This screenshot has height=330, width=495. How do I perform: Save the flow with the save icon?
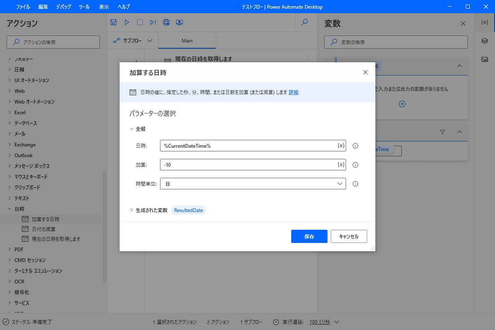point(113,22)
